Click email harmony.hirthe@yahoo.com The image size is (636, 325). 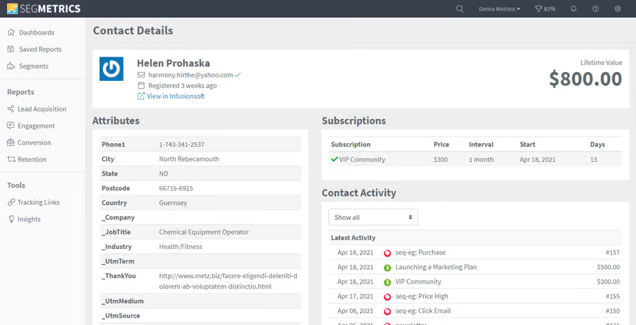pos(191,75)
